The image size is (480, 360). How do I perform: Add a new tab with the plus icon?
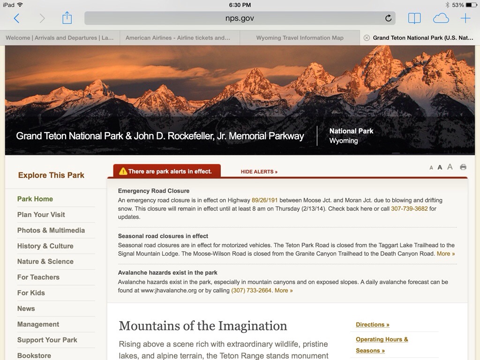pyautogui.click(x=465, y=18)
